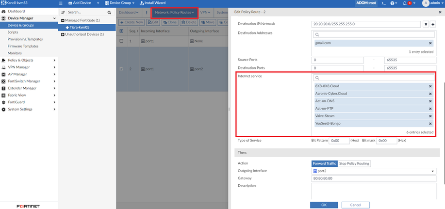This screenshot has width=445, height=209.
Task: Toggle the select-all checkbox in the table header
Action: 121,31
